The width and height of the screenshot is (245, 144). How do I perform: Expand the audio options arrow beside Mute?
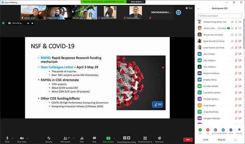[12, 138]
